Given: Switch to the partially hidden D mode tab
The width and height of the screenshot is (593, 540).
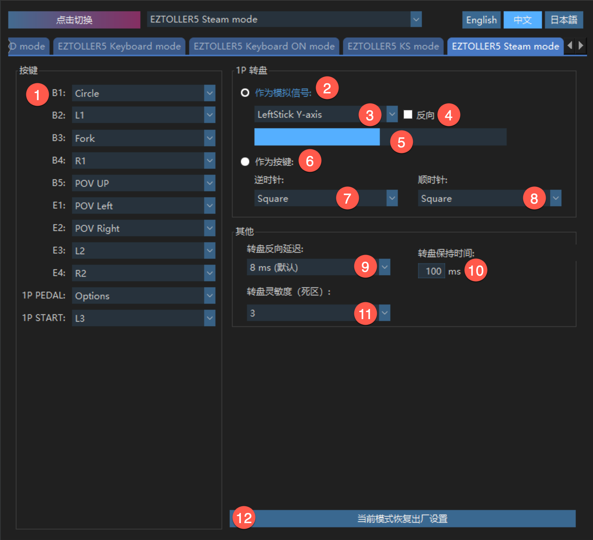Looking at the screenshot, I should (x=29, y=46).
